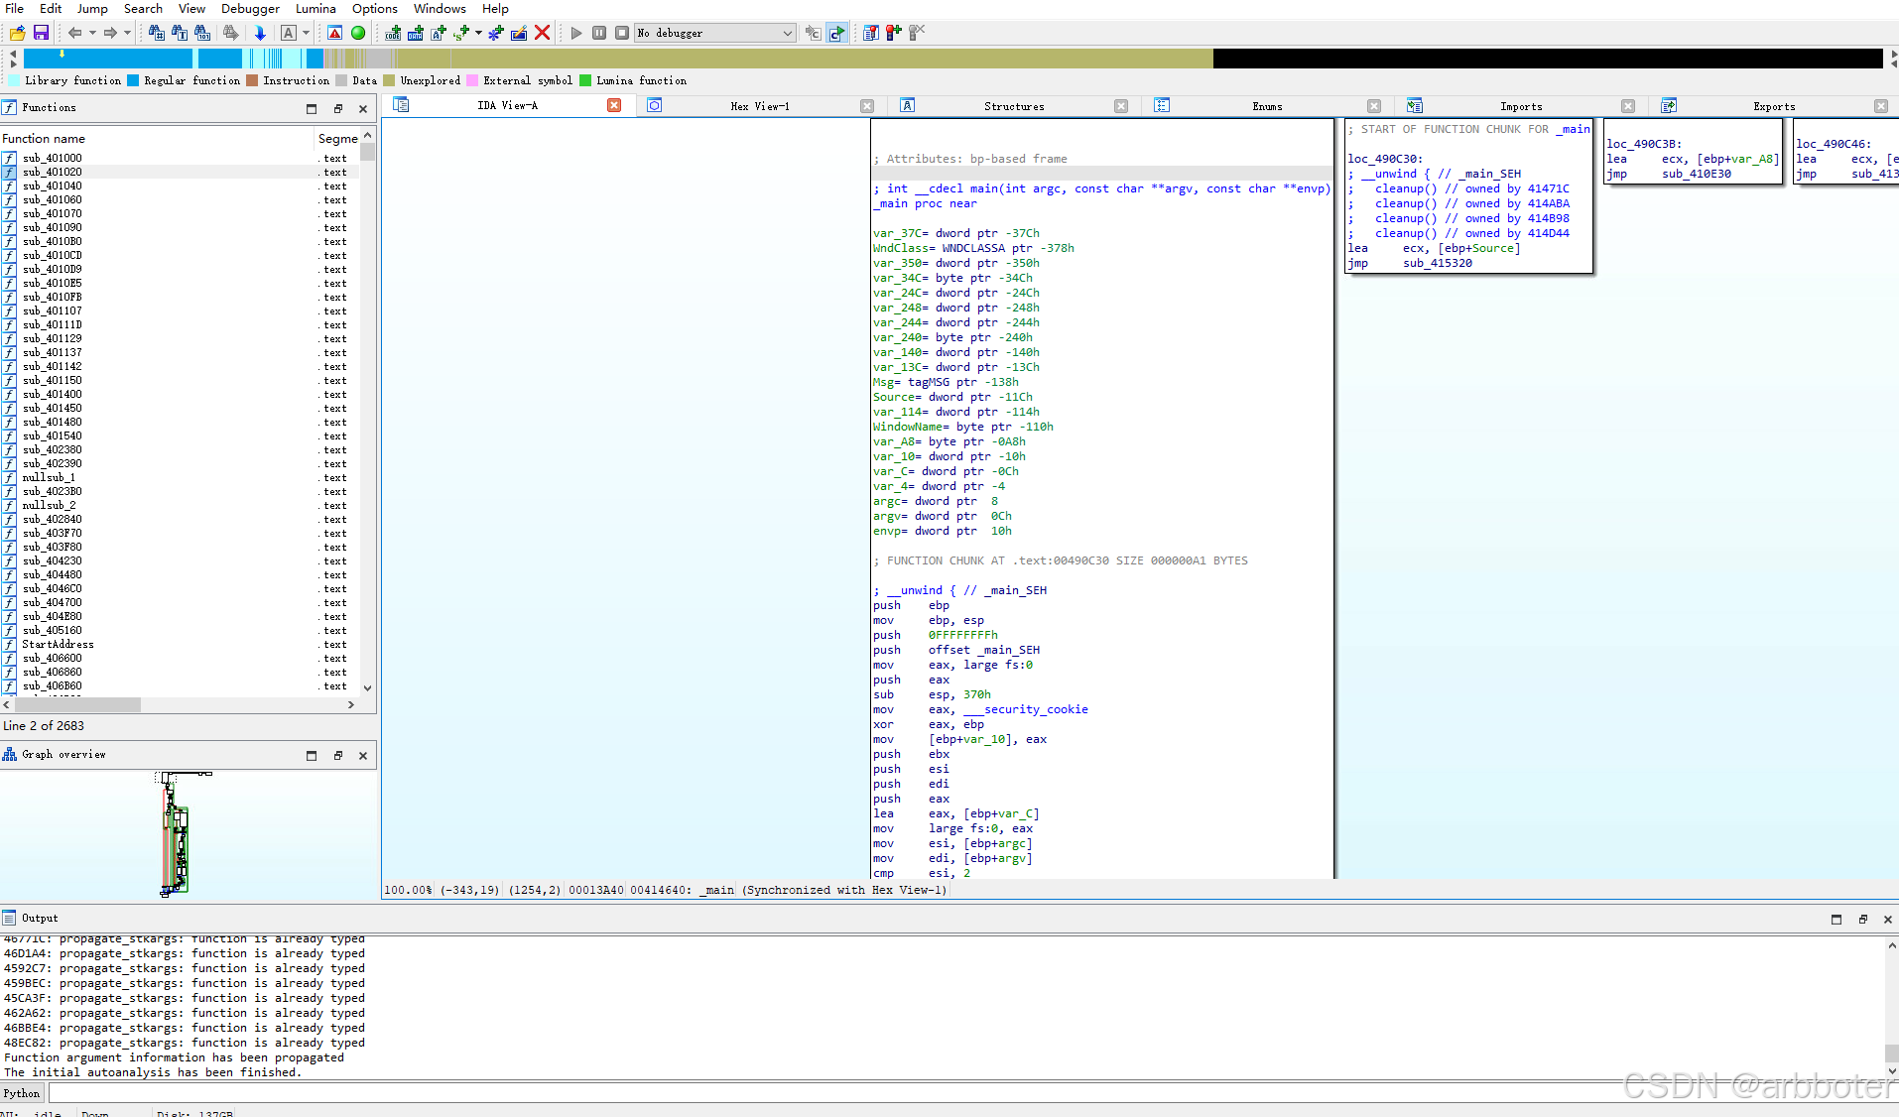Expand the jump forward history arrow
Screen dimensions: 1899x1117
click(x=128, y=33)
